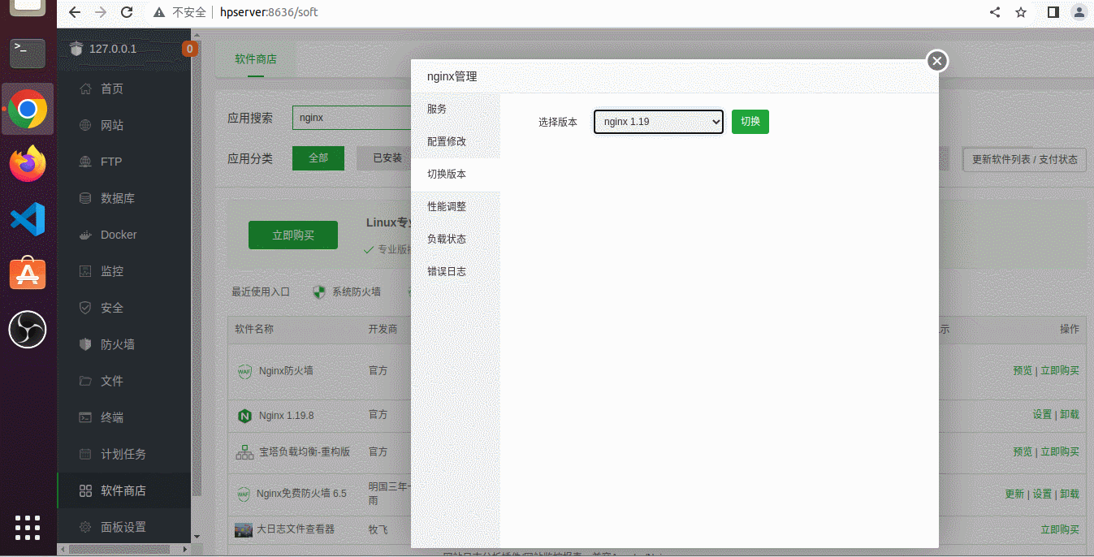The height and width of the screenshot is (557, 1094).
Task: Launch Google Chrome from the dock
Action: [x=28, y=109]
